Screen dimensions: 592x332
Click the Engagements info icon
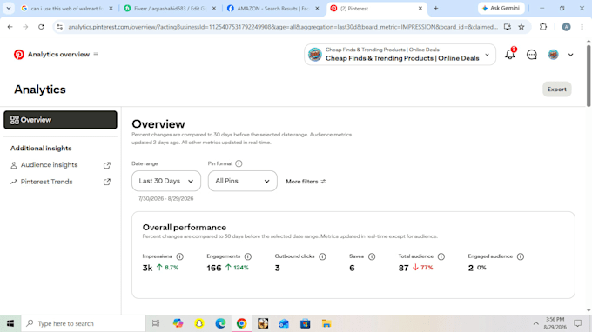coord(247,256)
